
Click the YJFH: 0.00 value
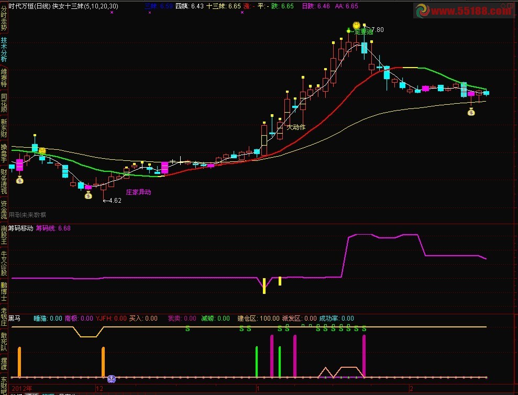(x=112, y=319)
